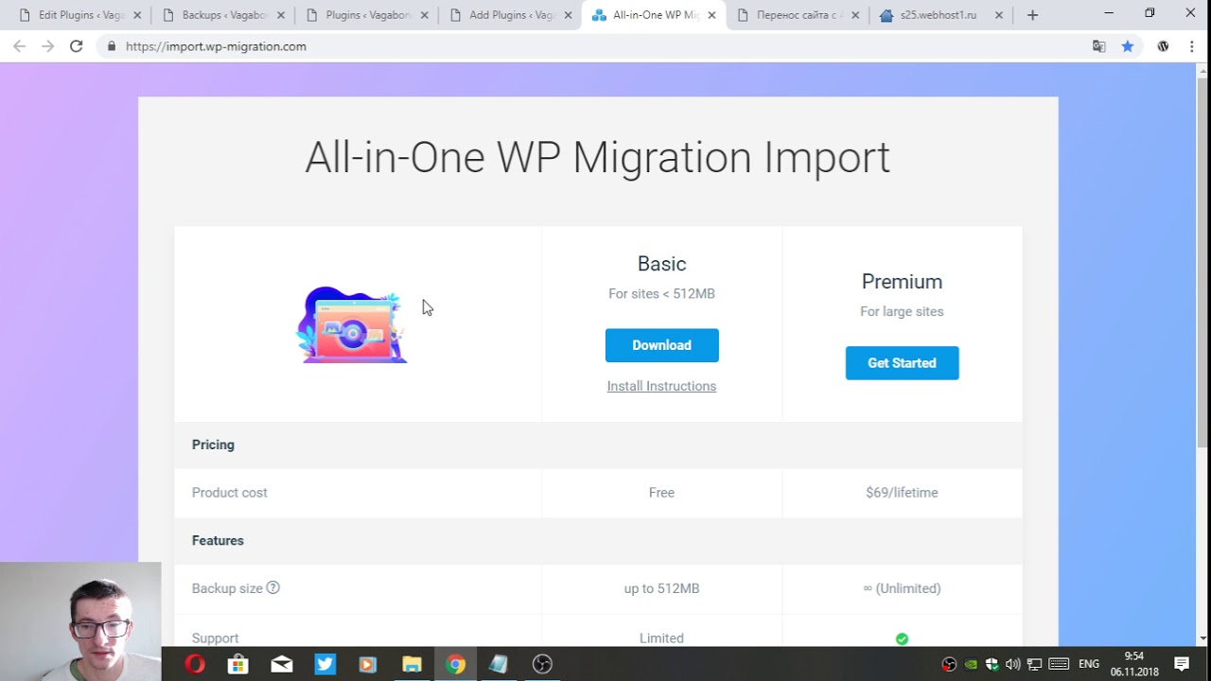Click the blue Download button under Basic
1211x681 pixels.
661,345
